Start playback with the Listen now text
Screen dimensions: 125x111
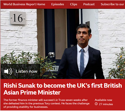[27, 71]
